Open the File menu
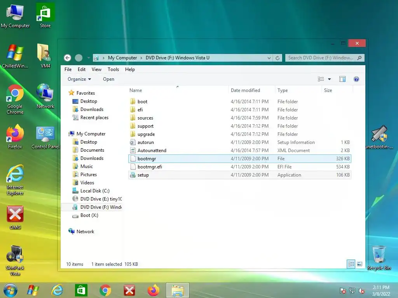Viewport: 398px width, 298px height. (68, 69)
